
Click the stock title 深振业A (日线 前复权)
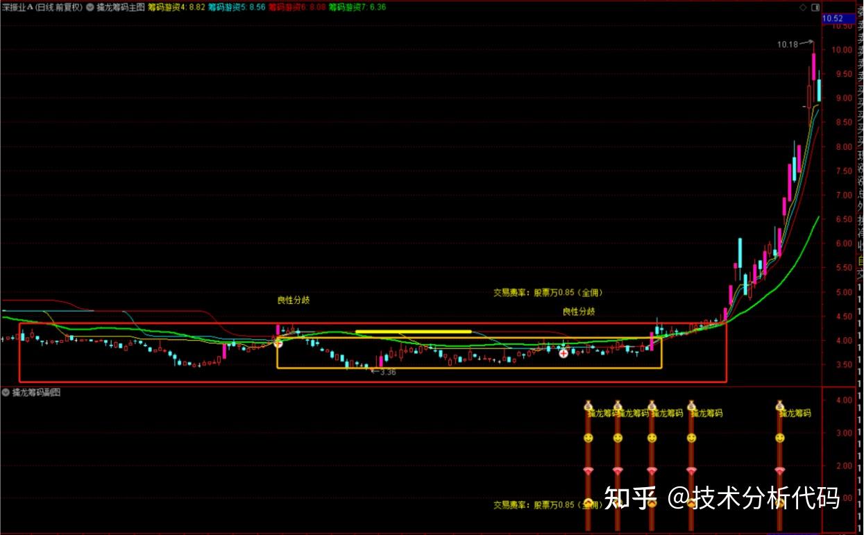[42, 7]
